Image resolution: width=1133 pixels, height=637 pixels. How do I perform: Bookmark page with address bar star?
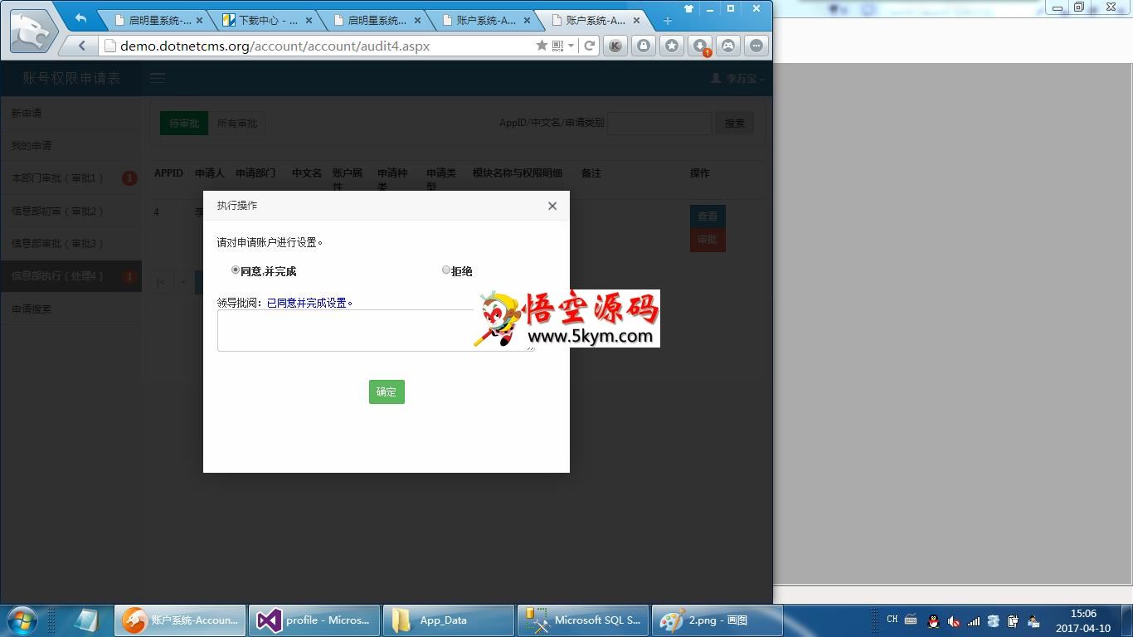pyautogui.click(x=542, y=46)
